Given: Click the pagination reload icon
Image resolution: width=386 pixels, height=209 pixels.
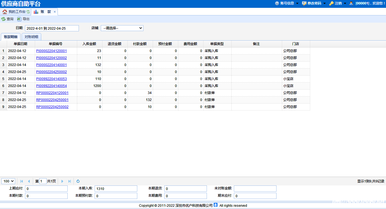Looking at the screenshot, I should pyautogui.click(x=78, y=181).
